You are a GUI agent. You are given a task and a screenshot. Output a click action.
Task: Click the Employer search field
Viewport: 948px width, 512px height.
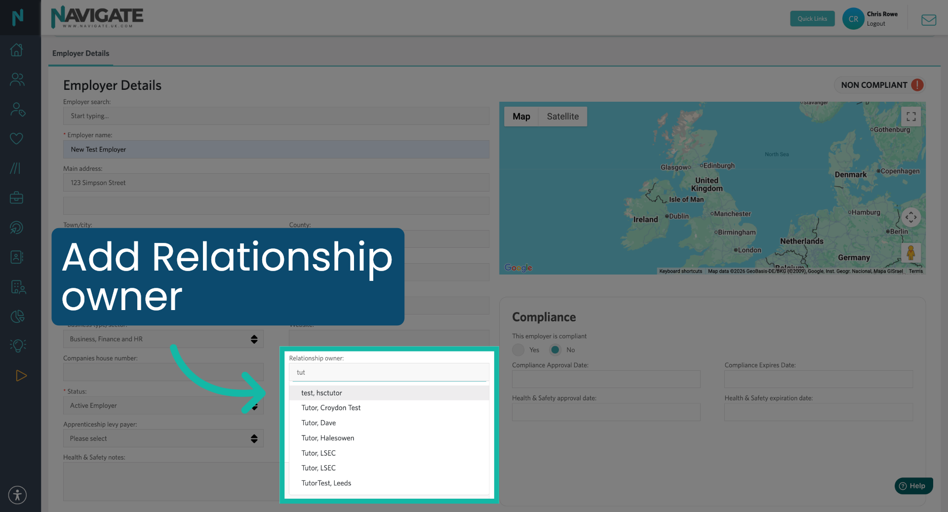(x=276, y=116)
